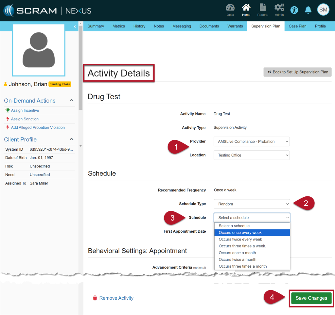Switch to the Case Plan tab

[297, 26]
